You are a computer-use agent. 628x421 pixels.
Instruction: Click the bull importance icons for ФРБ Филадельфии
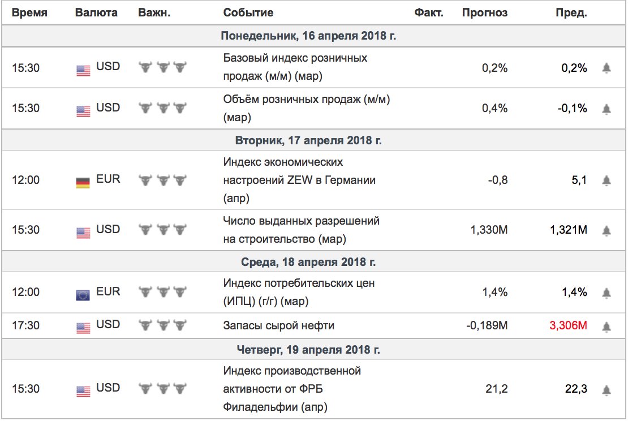(x=162, y=388)
